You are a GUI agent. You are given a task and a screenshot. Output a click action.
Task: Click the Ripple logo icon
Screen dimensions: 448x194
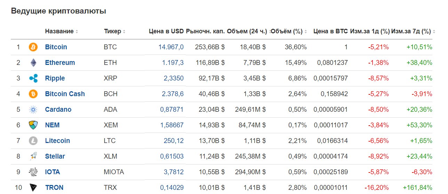[x=33, y=78]
